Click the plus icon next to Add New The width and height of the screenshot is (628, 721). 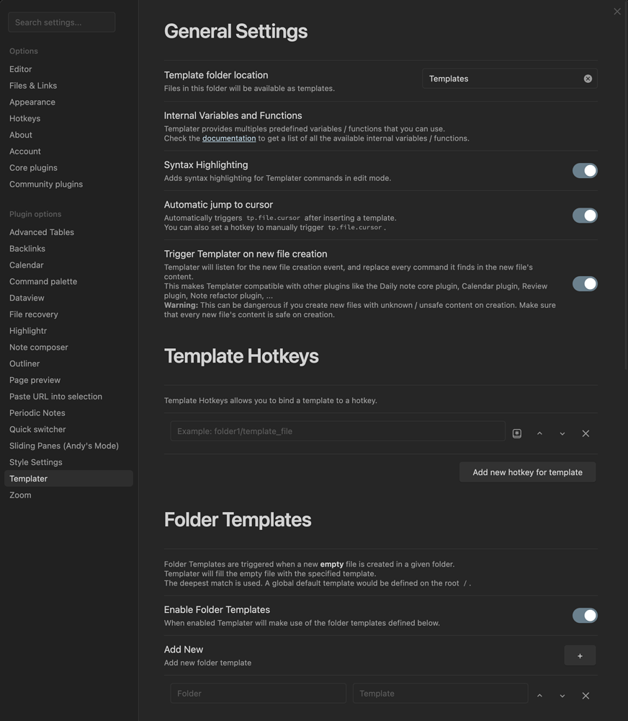tap(580, 655)
